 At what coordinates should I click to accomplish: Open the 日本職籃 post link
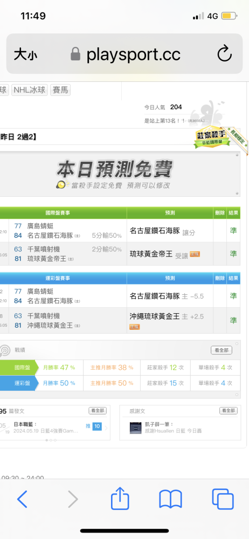tap(46, 427)
